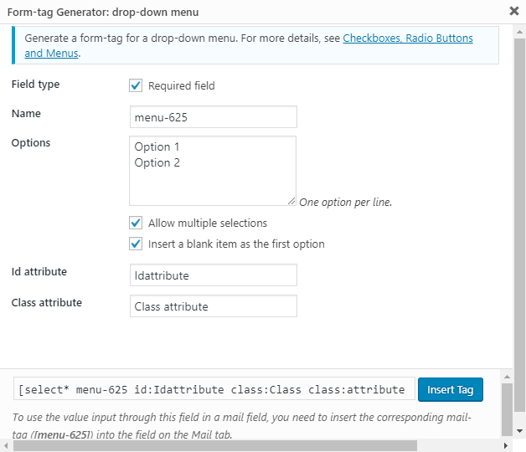526x452 pixels.
Task: Click the Options field label
Action: [x=31, y=143]
